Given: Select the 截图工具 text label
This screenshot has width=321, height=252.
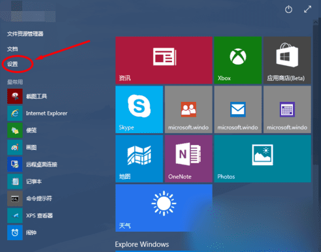Looking at the screenshot, I should click(x=37, y=96).
